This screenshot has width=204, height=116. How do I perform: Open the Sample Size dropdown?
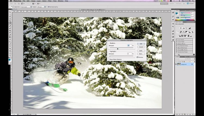(x=26, y=7)
